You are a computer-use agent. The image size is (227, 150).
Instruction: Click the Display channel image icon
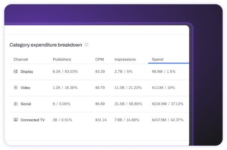[16, 71]
